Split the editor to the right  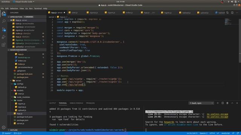pyautogui.click(x=232, y=13)
